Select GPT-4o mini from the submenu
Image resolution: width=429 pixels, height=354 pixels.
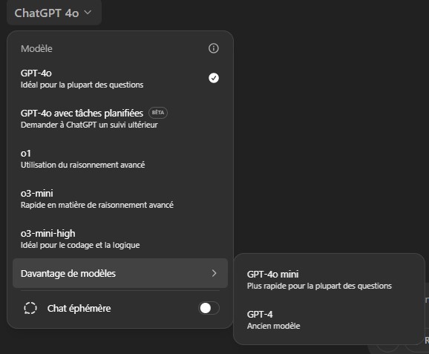(329, 280)
